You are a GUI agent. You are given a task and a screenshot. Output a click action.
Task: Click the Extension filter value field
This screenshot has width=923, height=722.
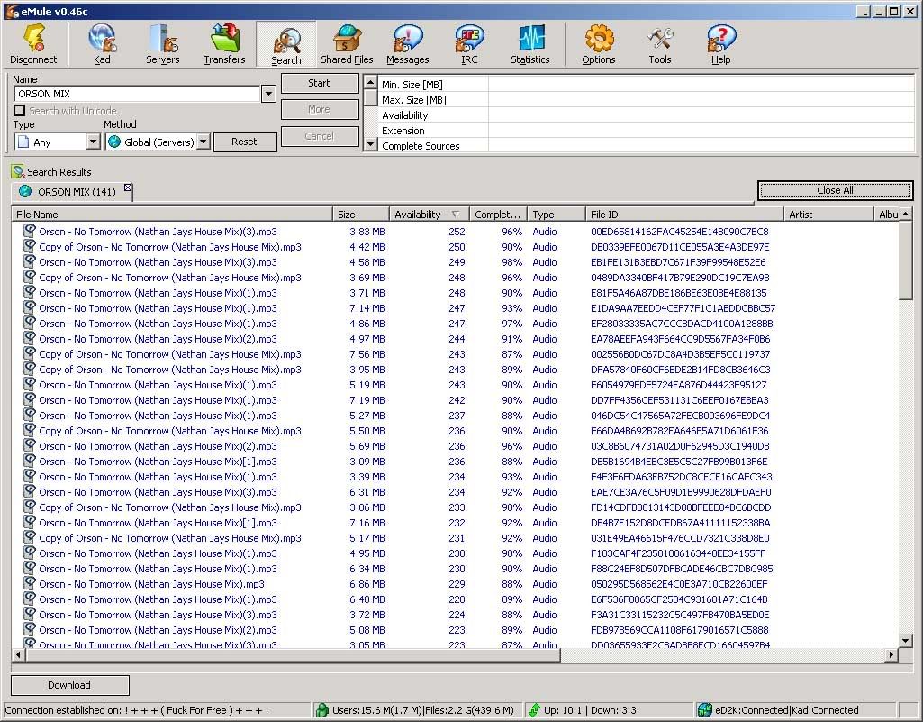tap(701, 131)
